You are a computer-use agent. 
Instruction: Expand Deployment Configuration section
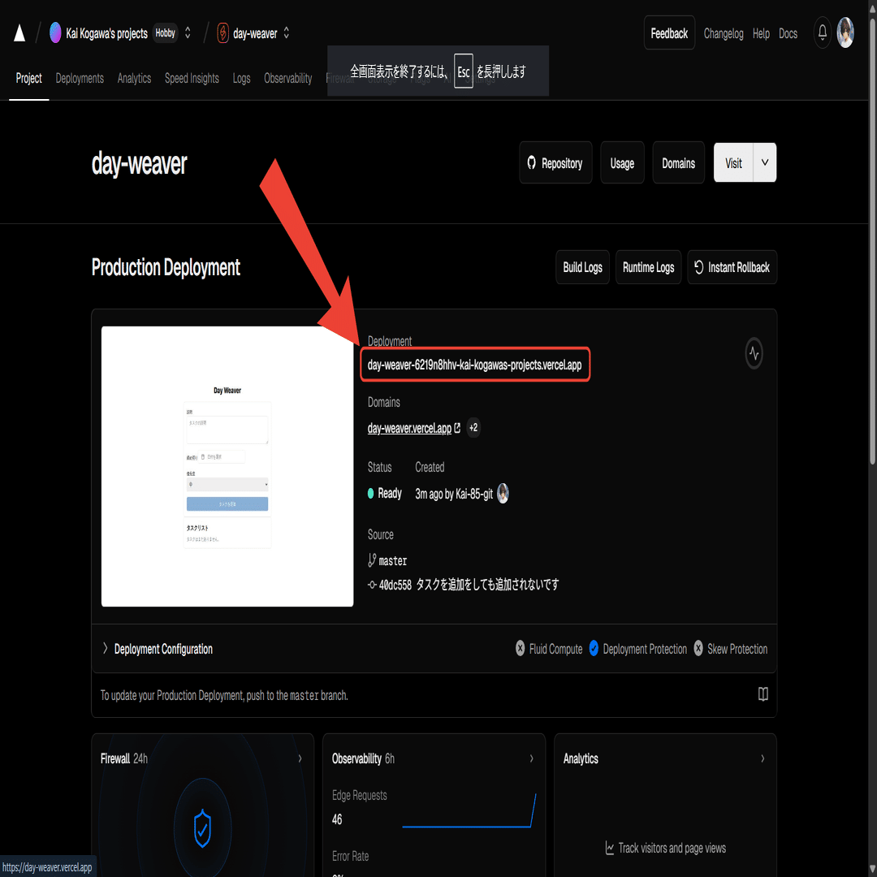[158, 649]
